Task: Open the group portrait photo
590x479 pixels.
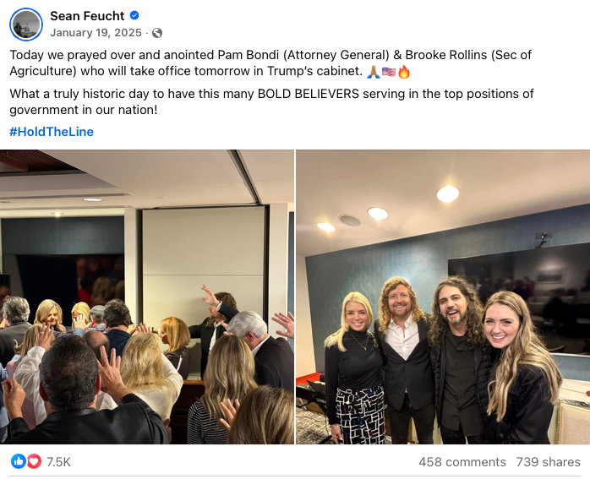Action: coord(443,297)
